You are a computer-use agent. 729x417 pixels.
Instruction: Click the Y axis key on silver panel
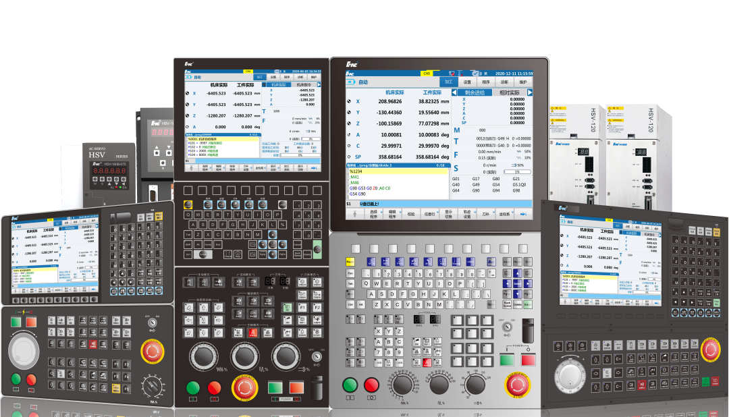point(389,331)
